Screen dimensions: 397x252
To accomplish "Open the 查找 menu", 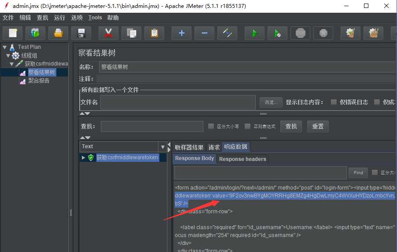I will click(x=42, y=18).
